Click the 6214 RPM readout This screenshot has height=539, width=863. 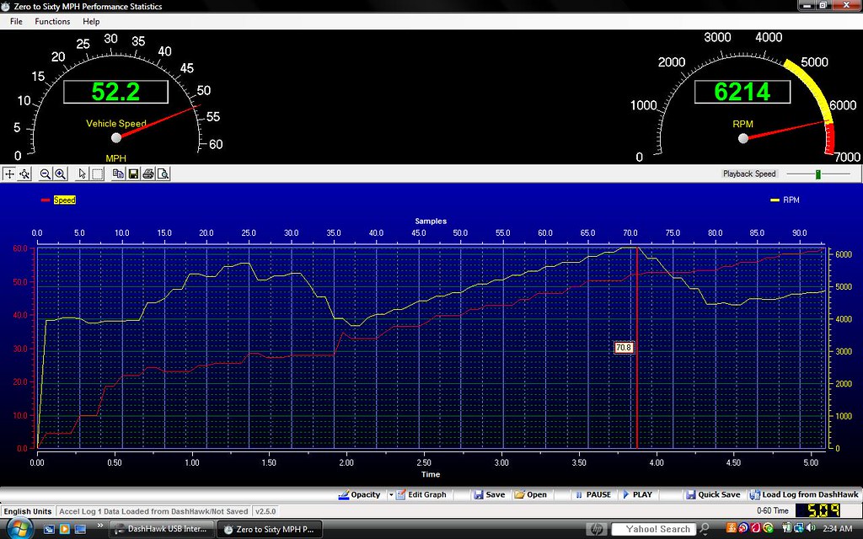click(x=742, y=92)
